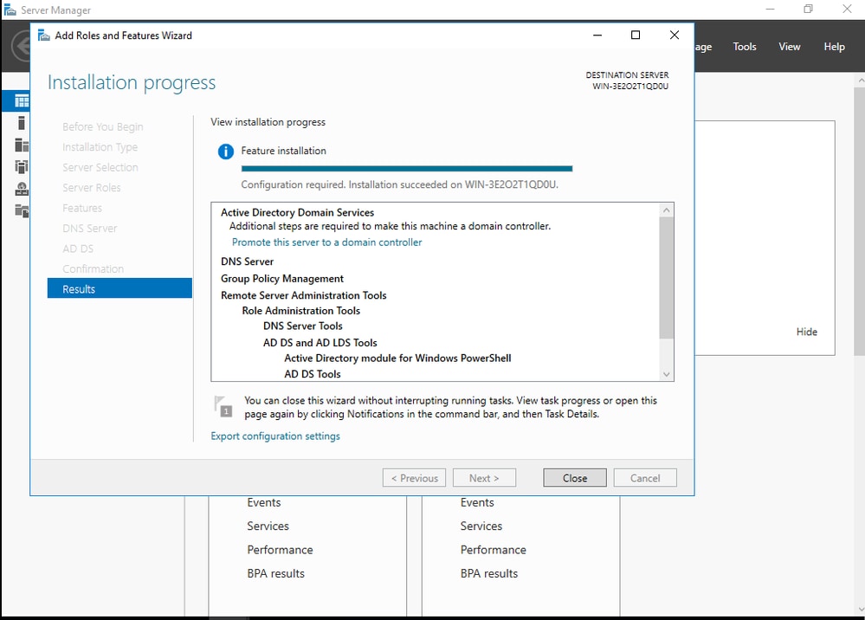Image resolution: width=865 pixels, height=620 pixels.
Task: Select Role Administration Tools entry
Action: point(300,311)
